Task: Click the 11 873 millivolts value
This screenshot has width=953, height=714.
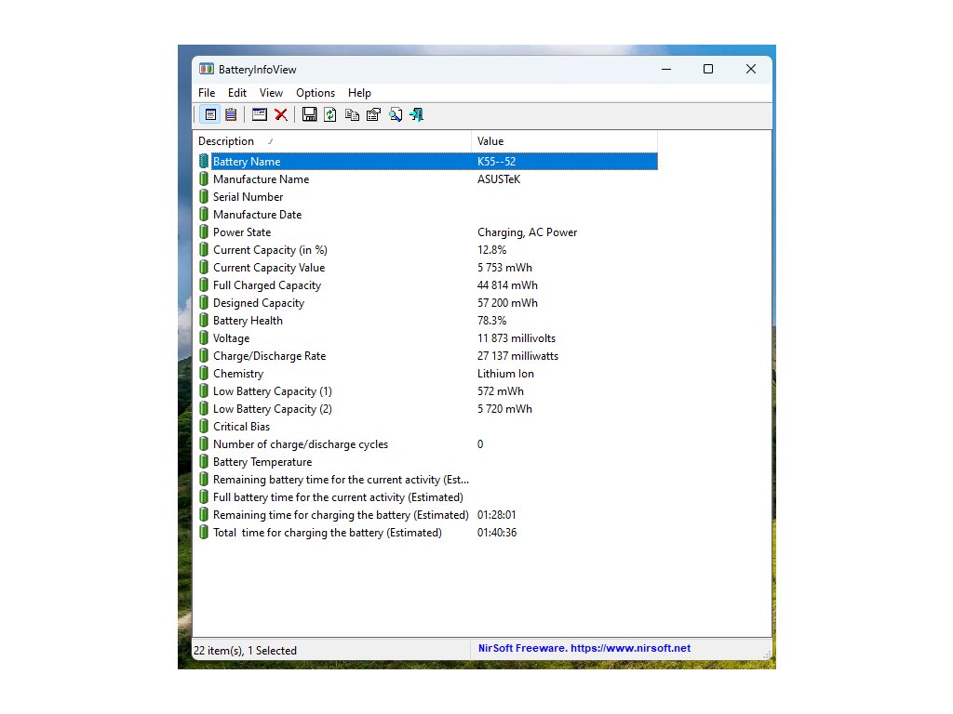Action: tap(517, 338)
